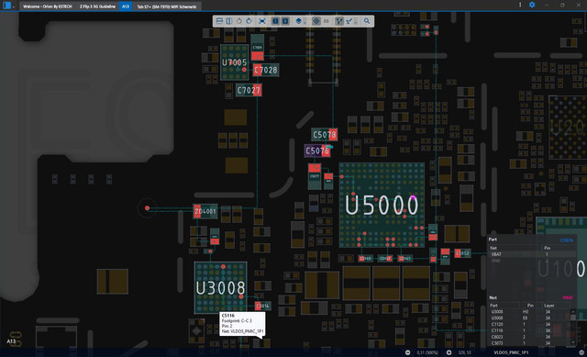Viewport: 587px width, 357px height.
Task: Toggle the net connection lines button
Action: click(x=339, y=21)
